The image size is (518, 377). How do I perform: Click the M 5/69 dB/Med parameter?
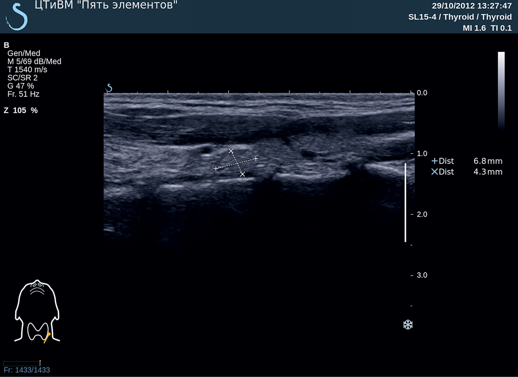click(x=34, y=62)
